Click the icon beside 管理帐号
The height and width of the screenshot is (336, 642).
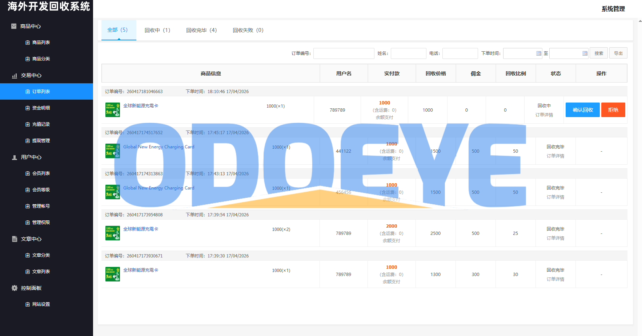point(28,206)
